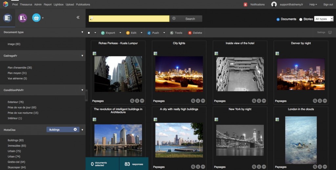This screenshot has height=170, width=336.
Task: Click the Phraseanet logo icon
Action: click(x=5, y=4)
